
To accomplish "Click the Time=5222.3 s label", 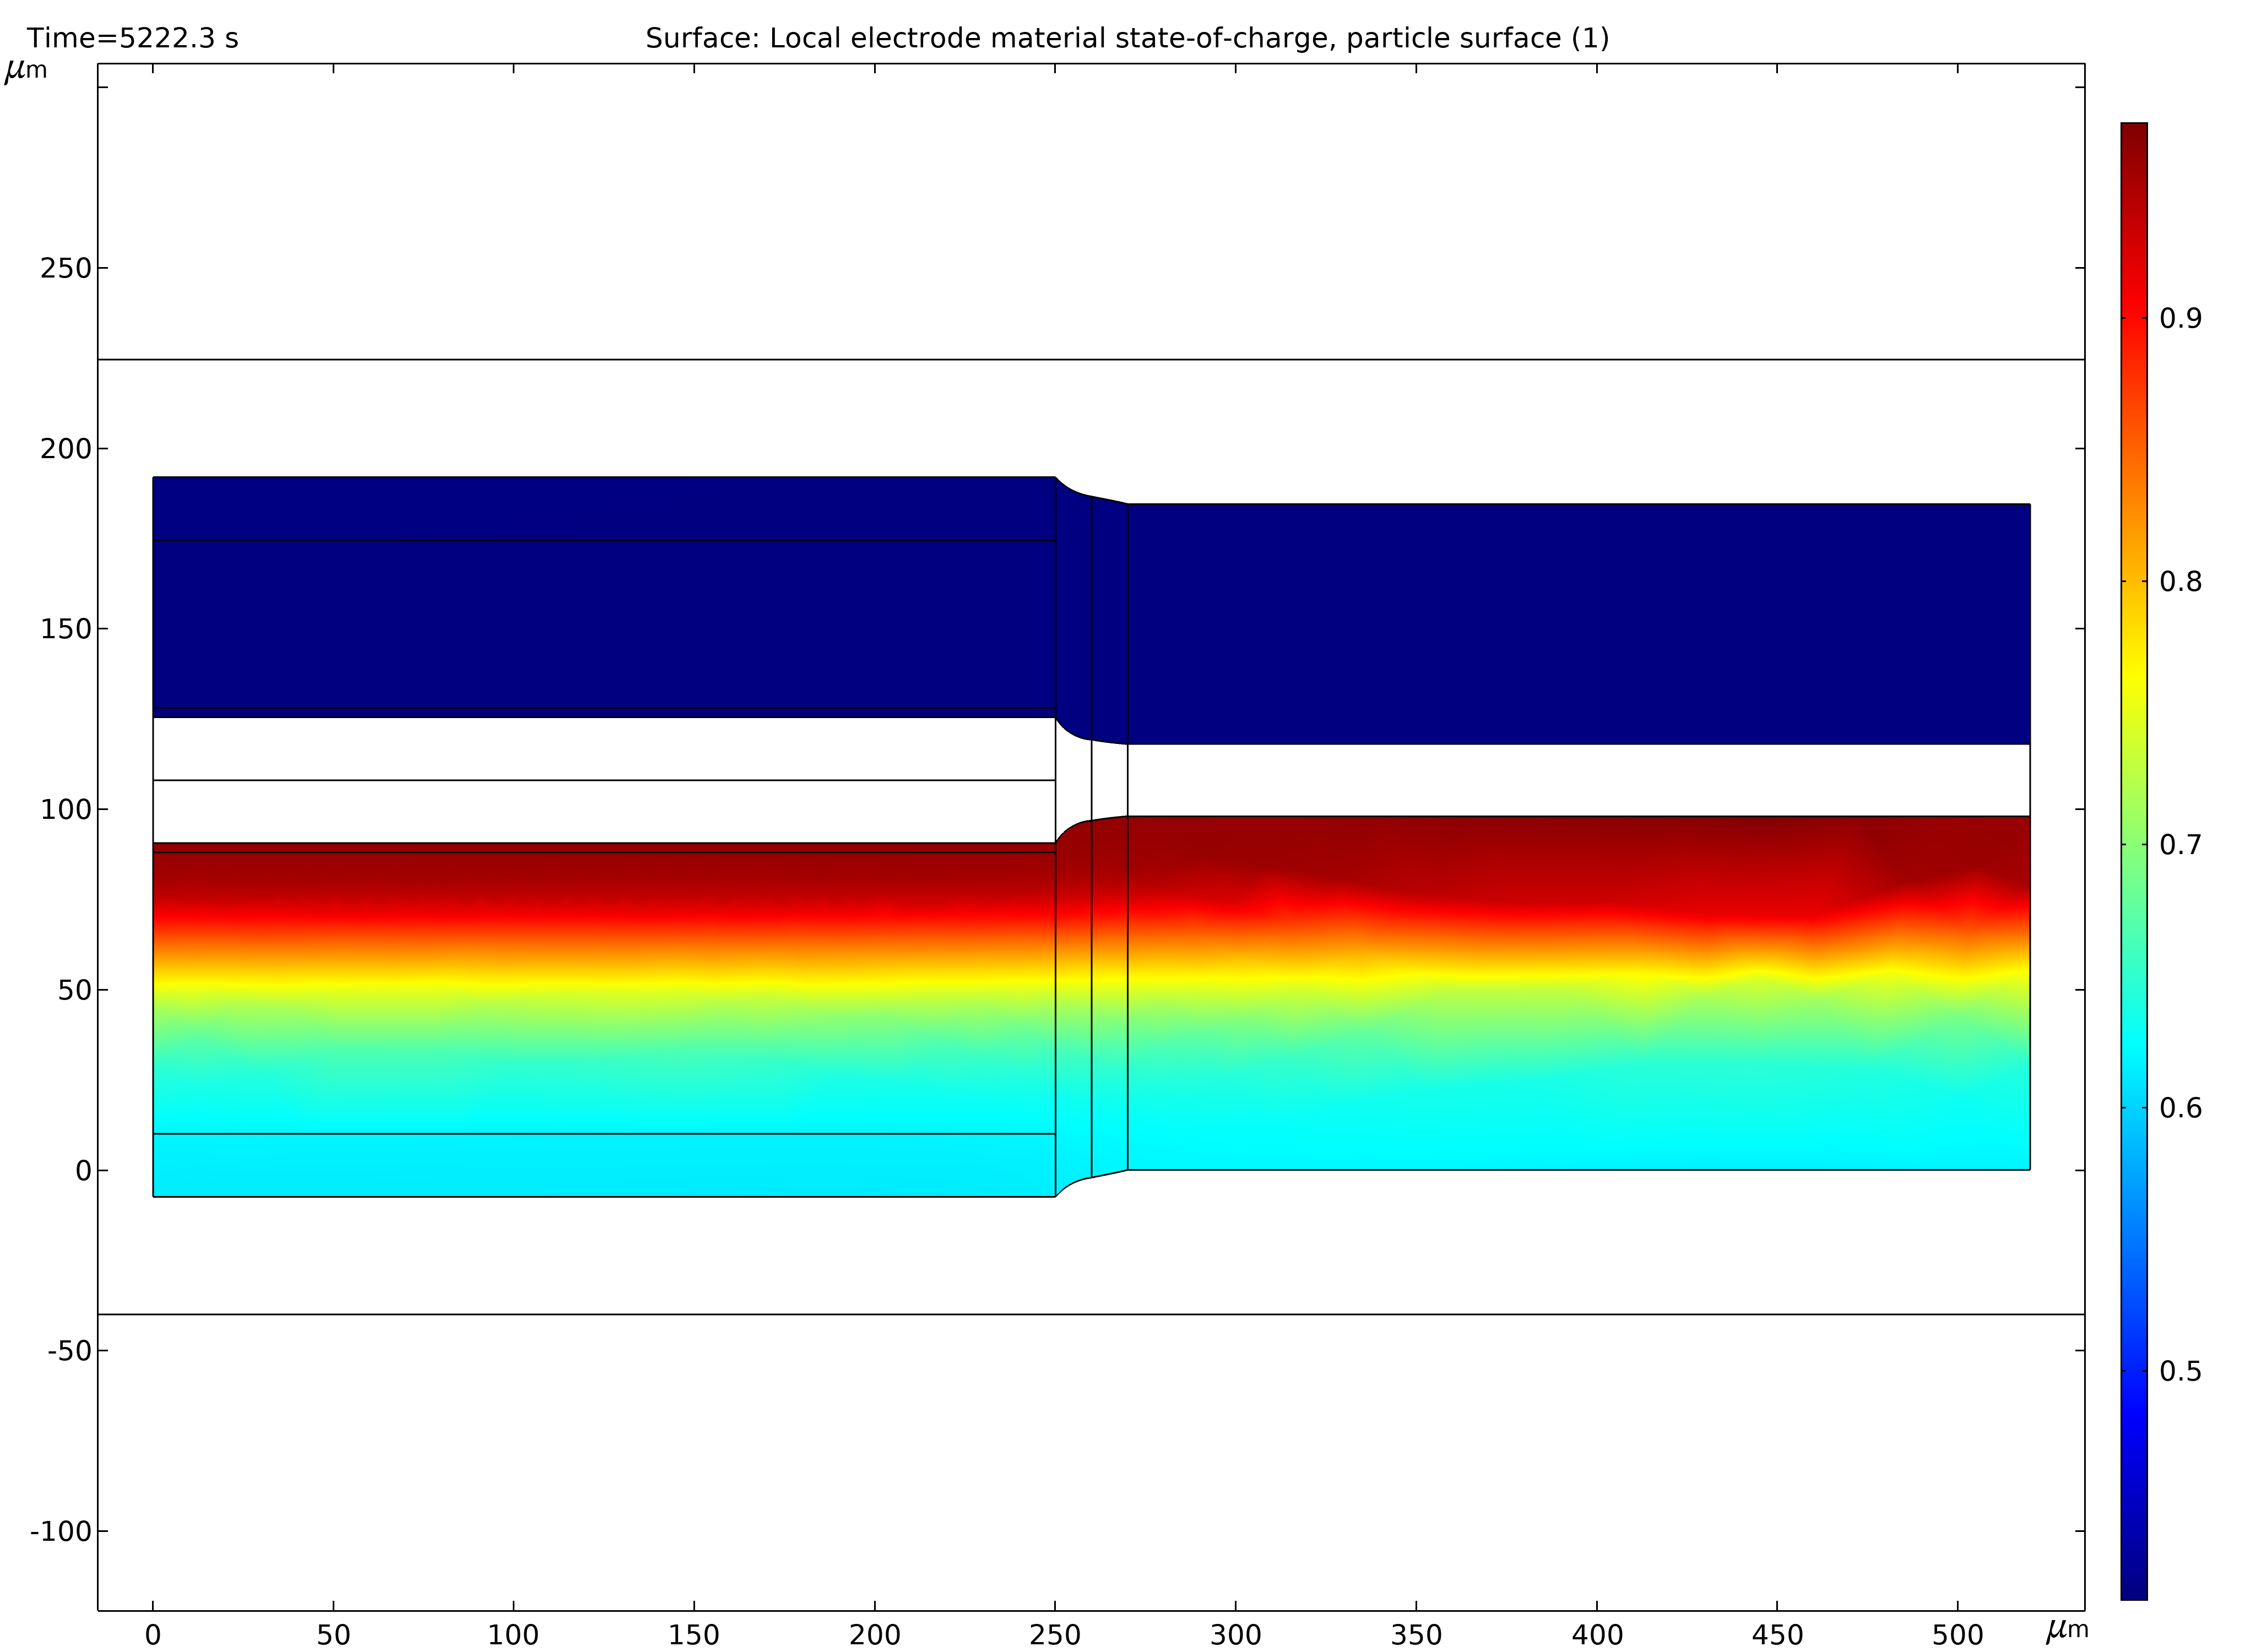I will click(132, 38).
